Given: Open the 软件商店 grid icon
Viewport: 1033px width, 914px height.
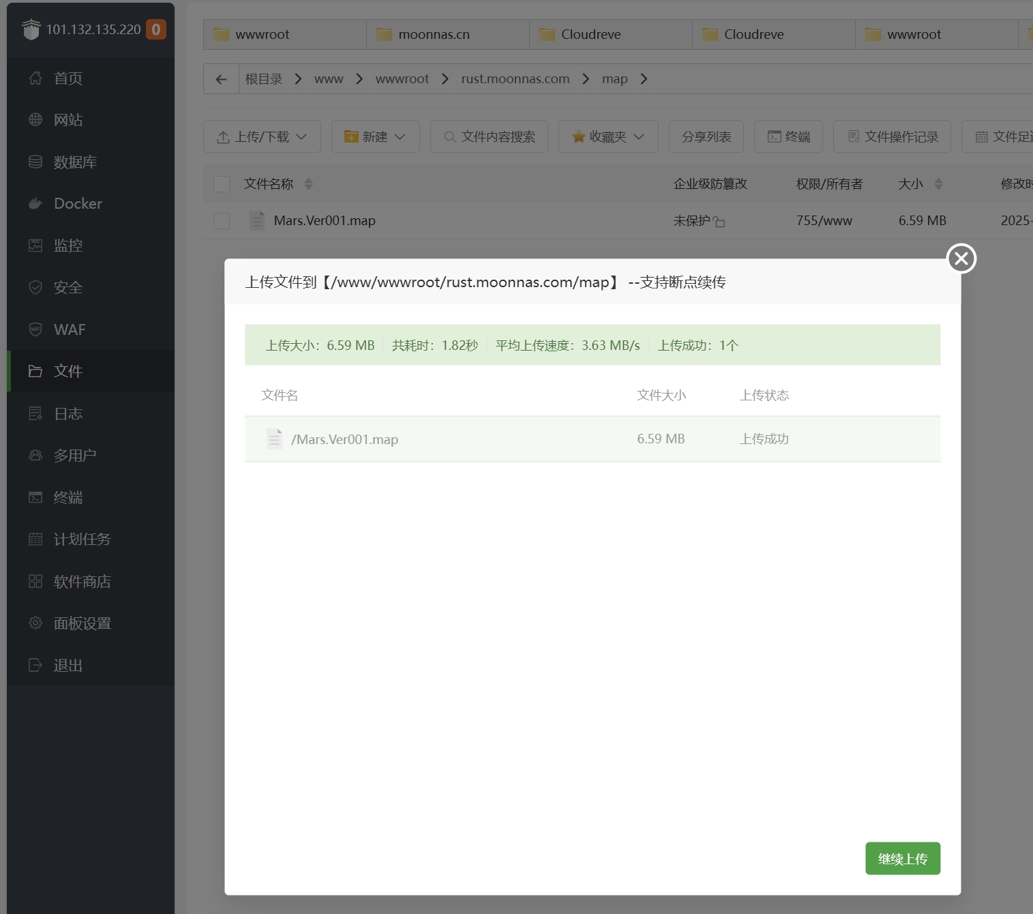Looking at the screenshot, I should coord(35,581).
